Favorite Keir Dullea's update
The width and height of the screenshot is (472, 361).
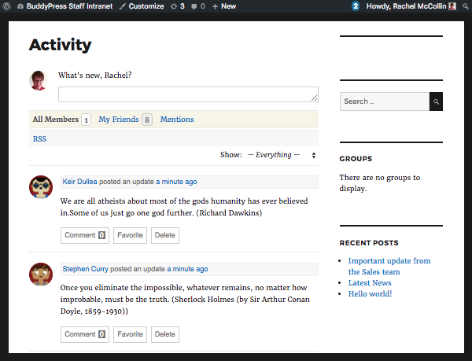pos(130,235)
